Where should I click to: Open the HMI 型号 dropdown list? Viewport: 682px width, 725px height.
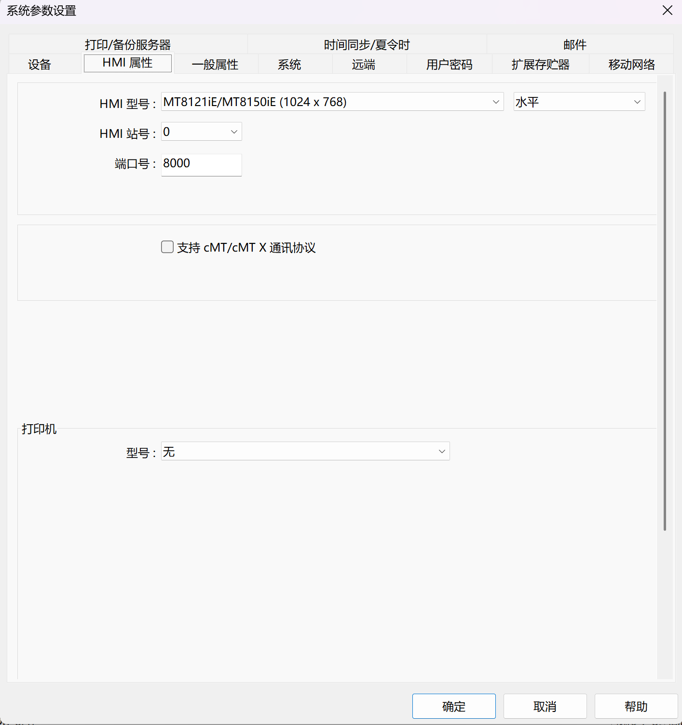tap(495, 102)
